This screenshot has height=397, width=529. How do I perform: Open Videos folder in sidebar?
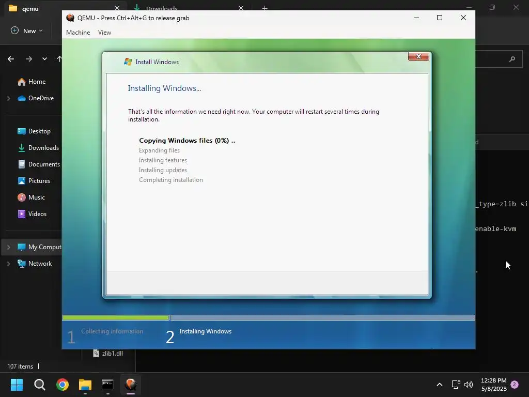(x=32, y=214)
